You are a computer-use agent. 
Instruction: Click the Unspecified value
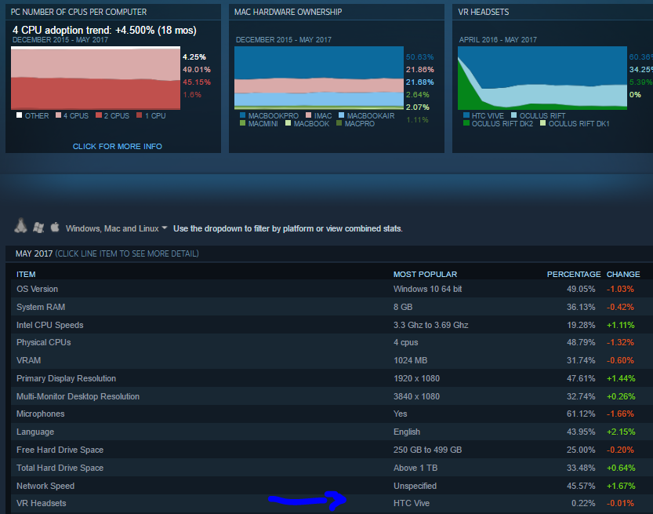click(415, 486)
